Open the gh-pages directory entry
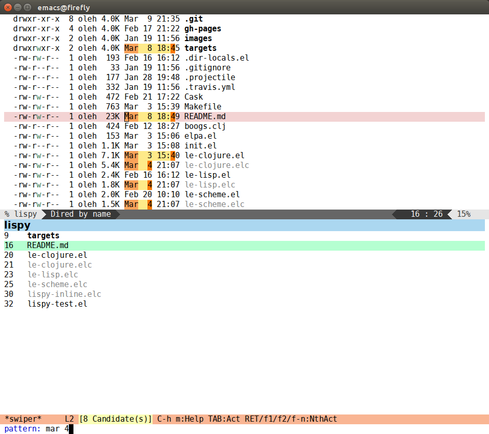 pos(203,29)
